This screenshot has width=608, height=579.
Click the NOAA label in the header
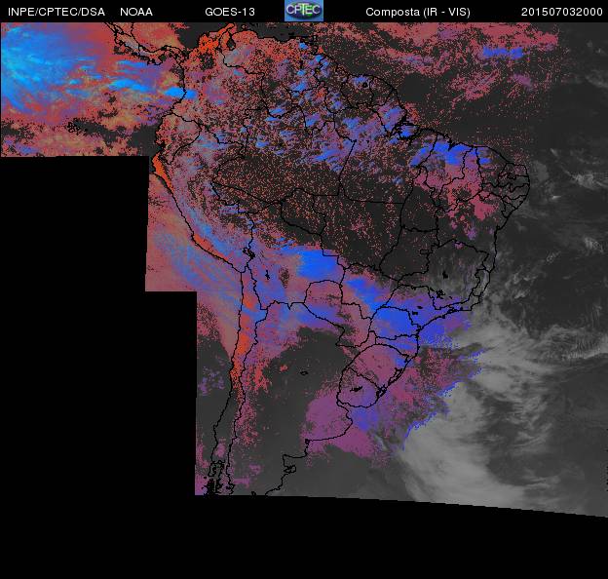[136, 12]
